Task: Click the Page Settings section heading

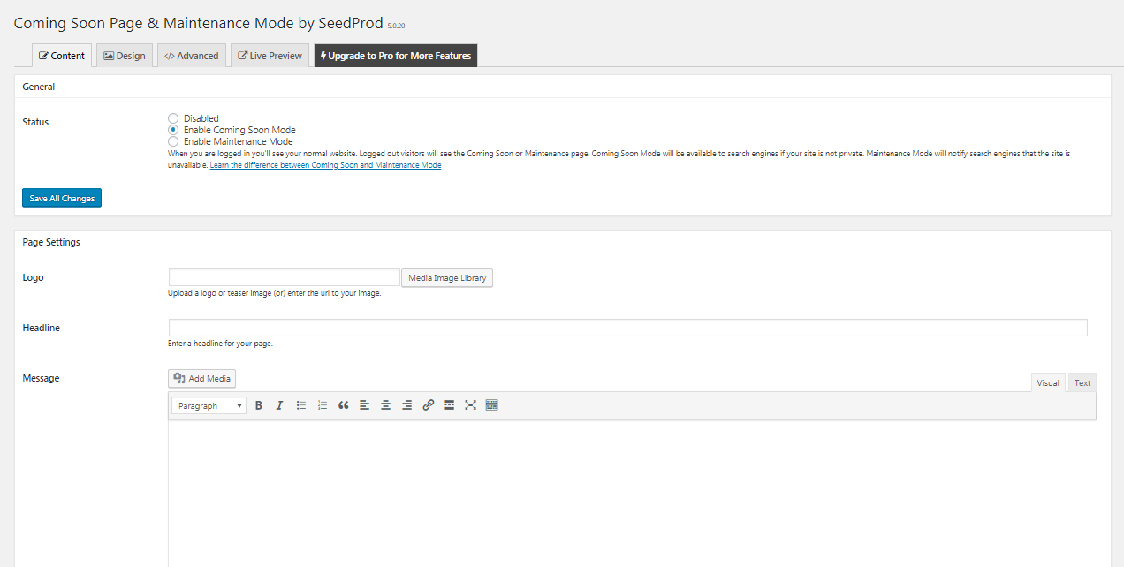Action: (x=51, y=242)
